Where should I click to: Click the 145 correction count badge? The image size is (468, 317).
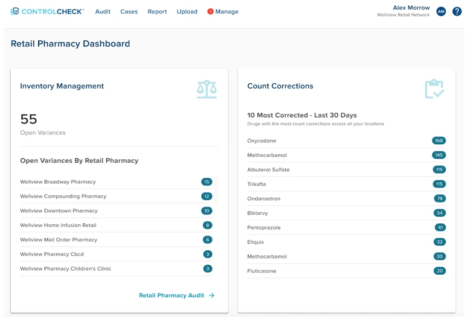(x=439, y=155)
